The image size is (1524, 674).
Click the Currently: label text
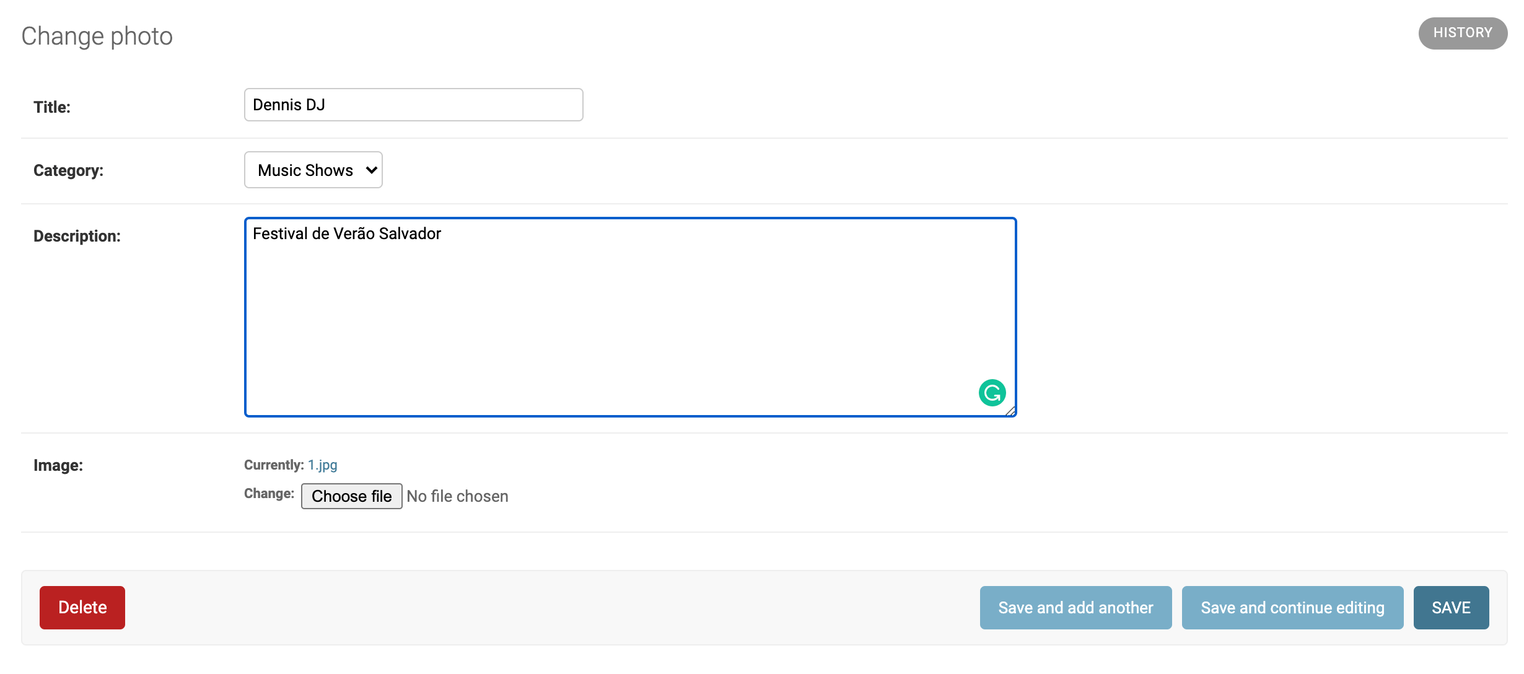(x=274, y=465)
